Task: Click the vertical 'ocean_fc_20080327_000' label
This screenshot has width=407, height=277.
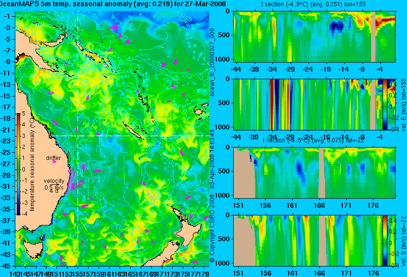Action: (x=212, y=62)
